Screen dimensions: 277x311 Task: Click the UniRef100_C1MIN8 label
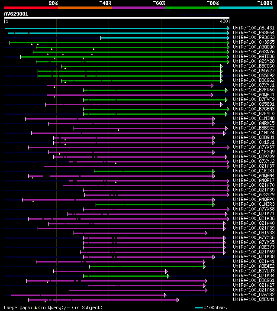tap(254, 118)
